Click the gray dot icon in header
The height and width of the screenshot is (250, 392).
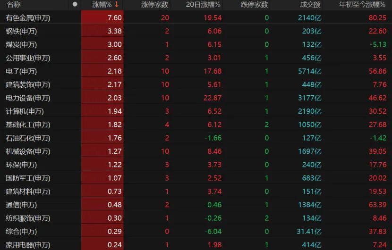75,5
